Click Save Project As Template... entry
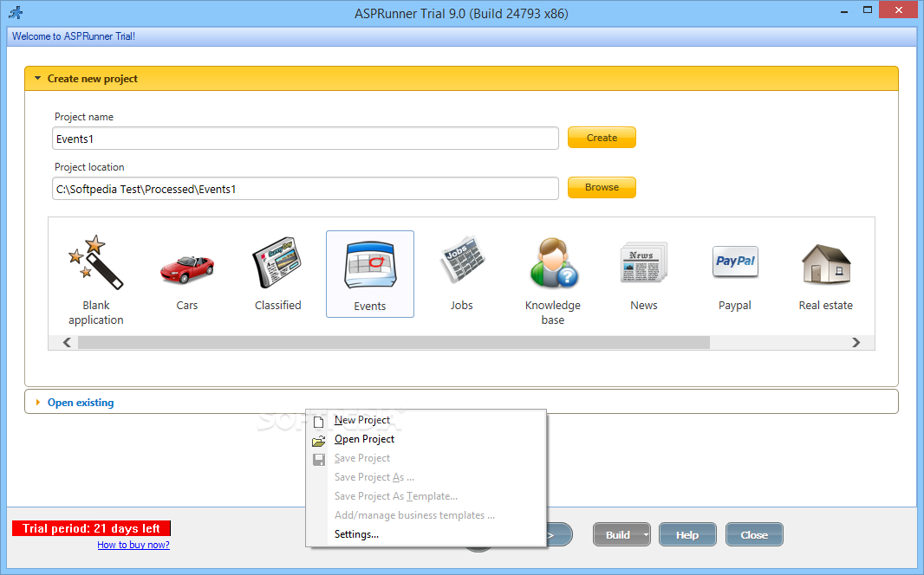This screenshot has width=924, height=575. click(x=396, y=496)
